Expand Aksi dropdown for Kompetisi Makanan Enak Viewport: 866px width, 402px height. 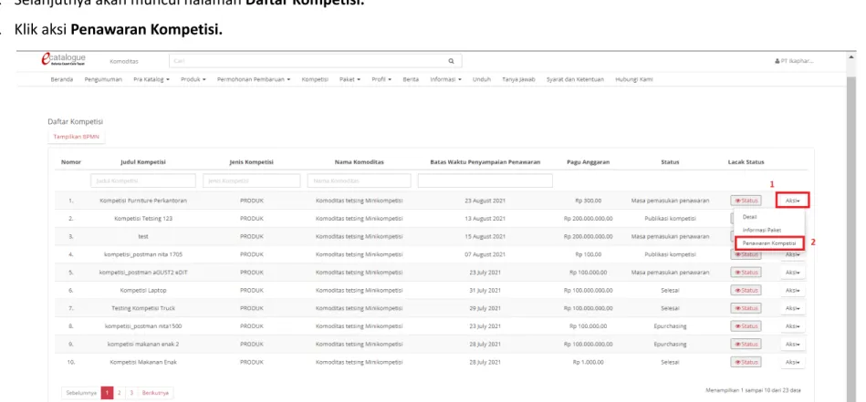(x=793, y=362)
